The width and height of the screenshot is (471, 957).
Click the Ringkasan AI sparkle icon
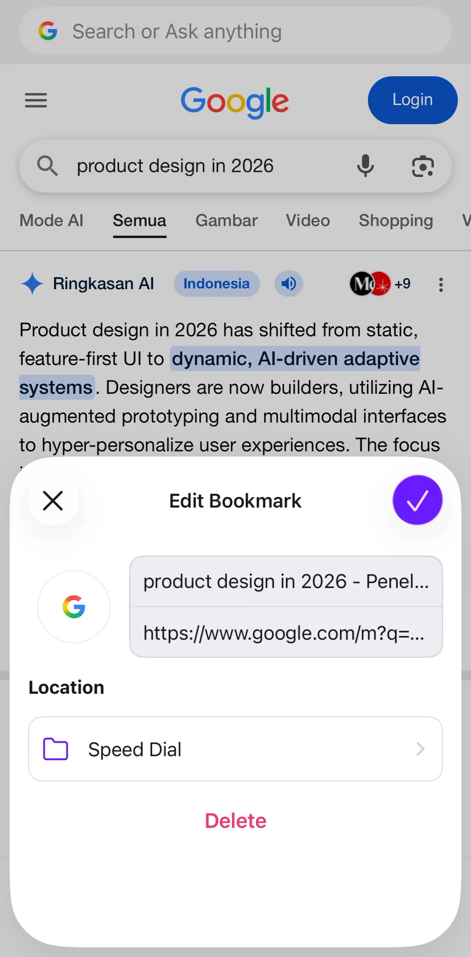[32, 284]
